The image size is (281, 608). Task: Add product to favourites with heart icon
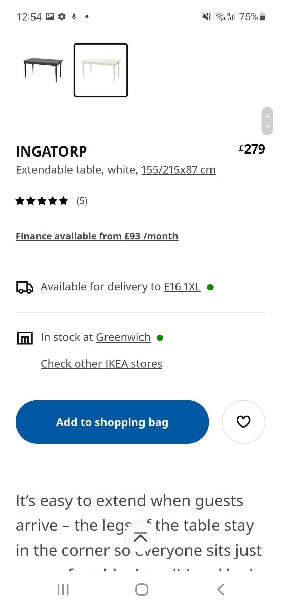[x=243, y=422]
